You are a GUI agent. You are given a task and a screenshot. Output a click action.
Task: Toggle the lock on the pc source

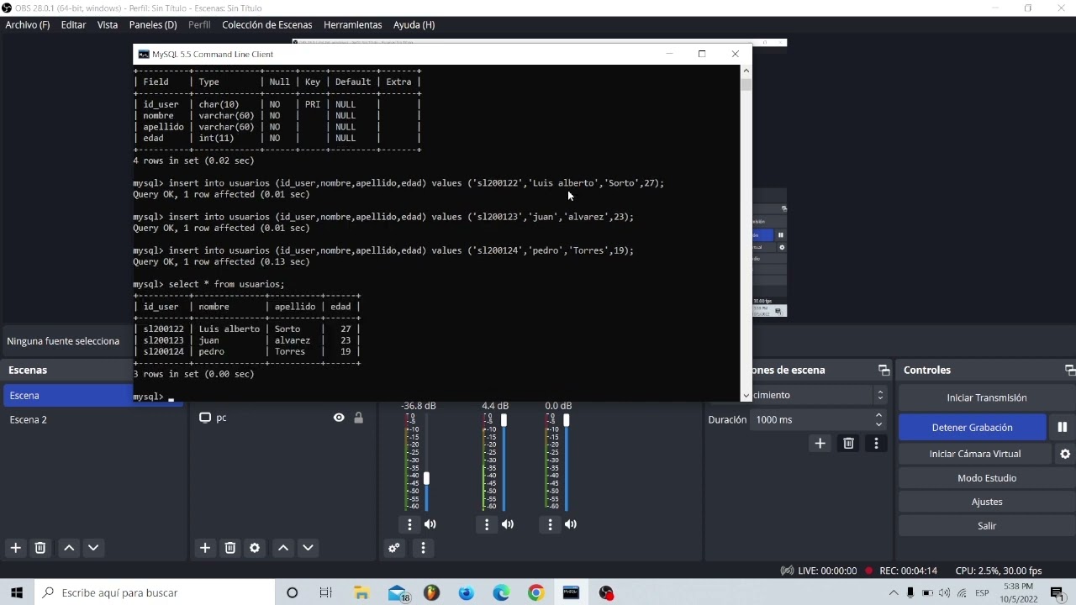[358, 418]
